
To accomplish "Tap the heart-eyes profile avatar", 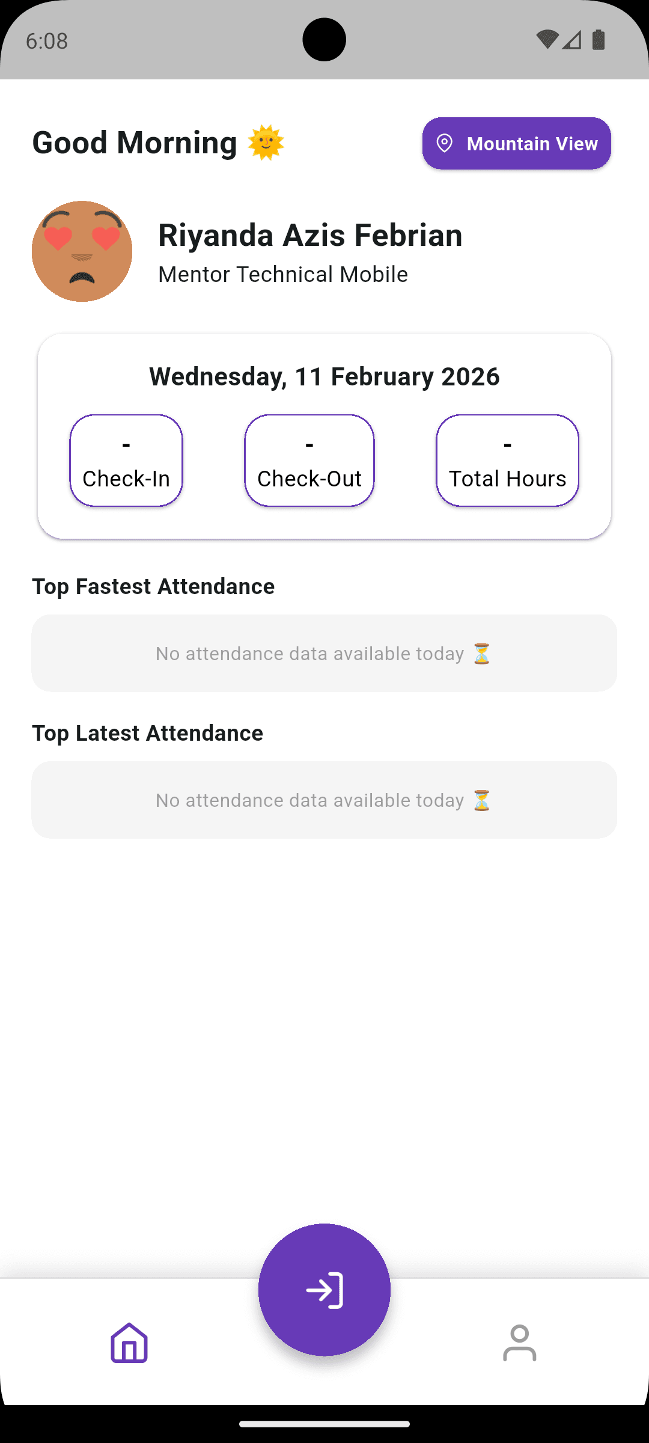I will tap(82, 251).
